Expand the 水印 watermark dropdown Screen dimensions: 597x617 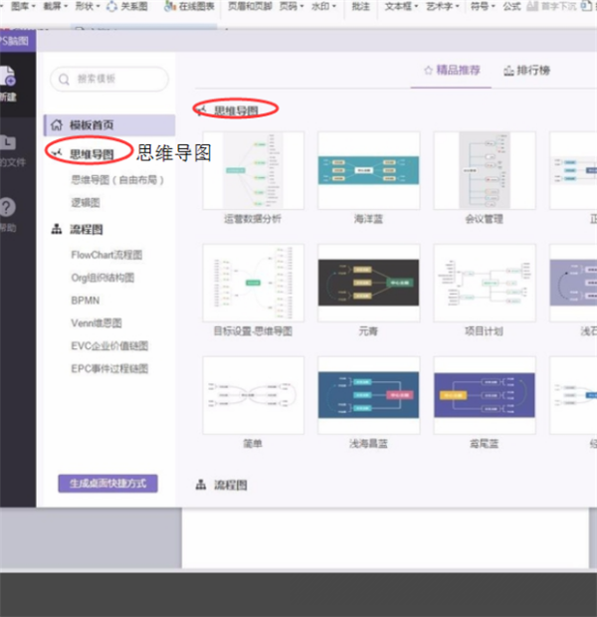[x=324, y=6]
